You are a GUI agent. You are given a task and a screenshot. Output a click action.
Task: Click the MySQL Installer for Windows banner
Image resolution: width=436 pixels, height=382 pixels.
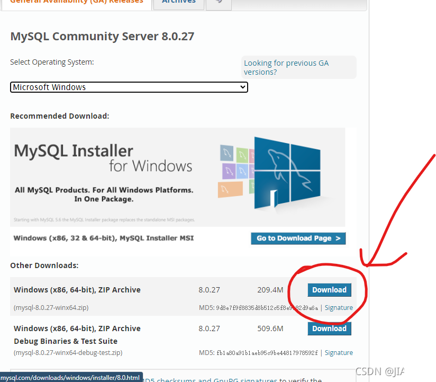[x=177, y=177]
